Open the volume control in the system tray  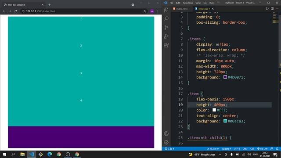[249, 154]
